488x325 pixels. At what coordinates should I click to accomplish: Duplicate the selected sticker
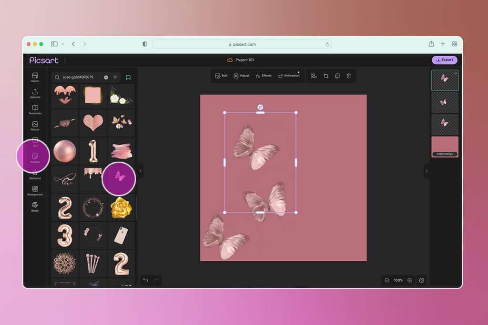coord(337,76)
